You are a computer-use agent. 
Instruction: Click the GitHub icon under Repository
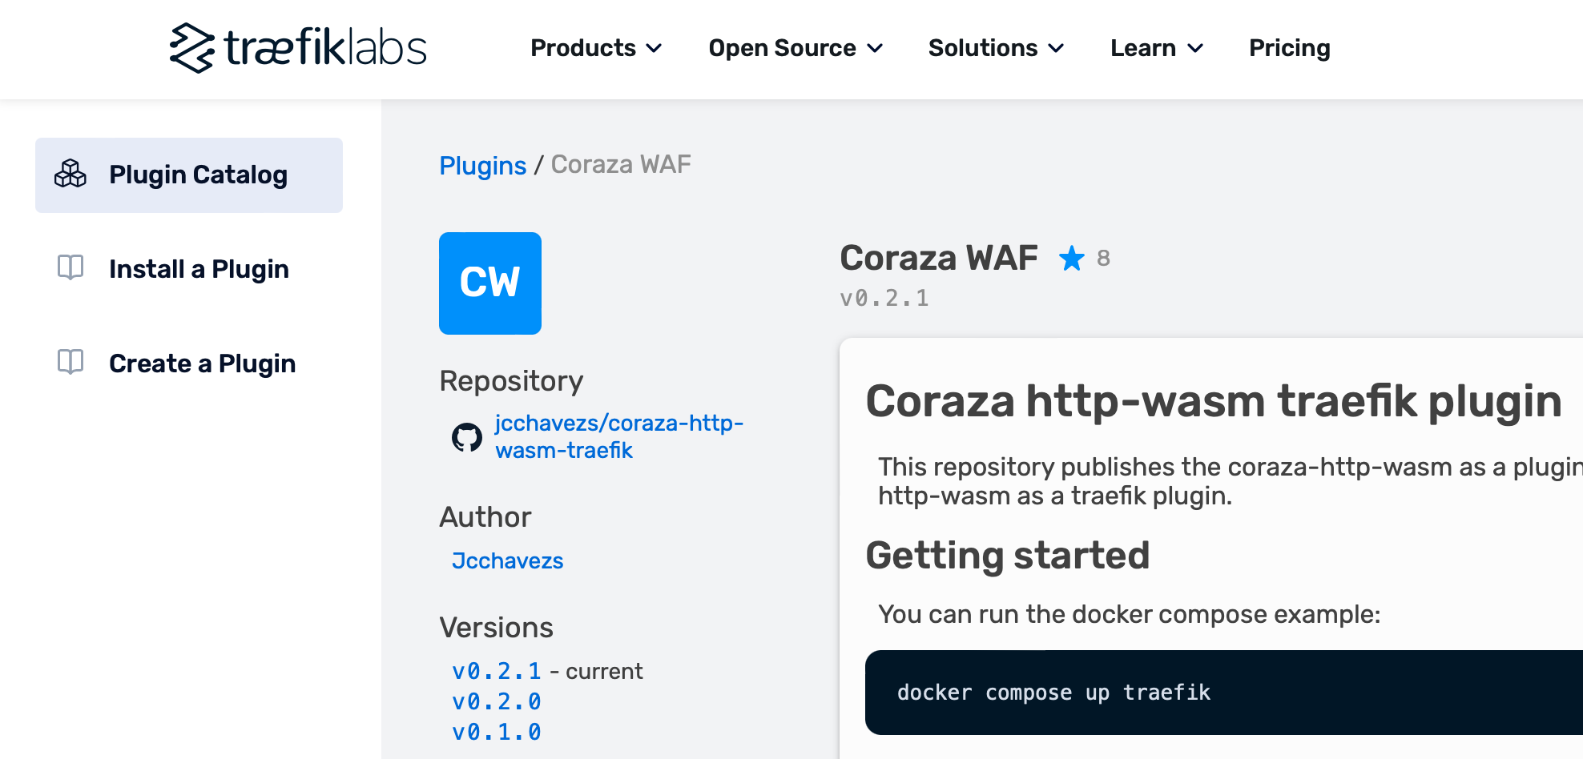(468, 437)
